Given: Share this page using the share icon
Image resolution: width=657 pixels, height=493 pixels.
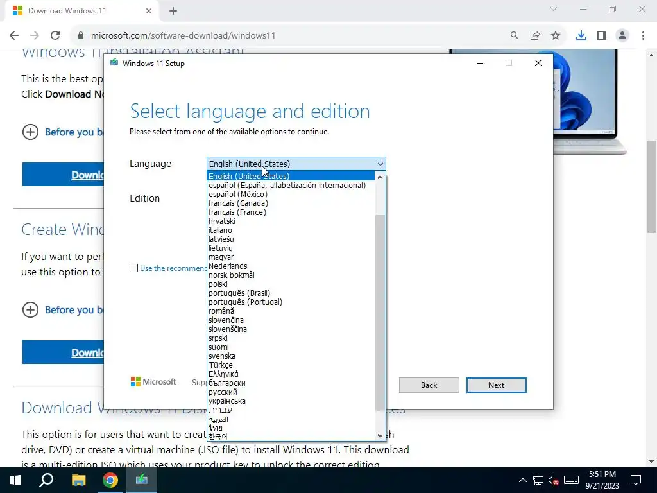Looking at the screenshot, I should [535, 36].
